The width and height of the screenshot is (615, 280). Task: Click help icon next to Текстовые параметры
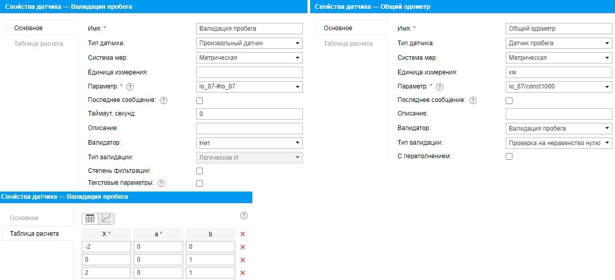coord(161,183)
